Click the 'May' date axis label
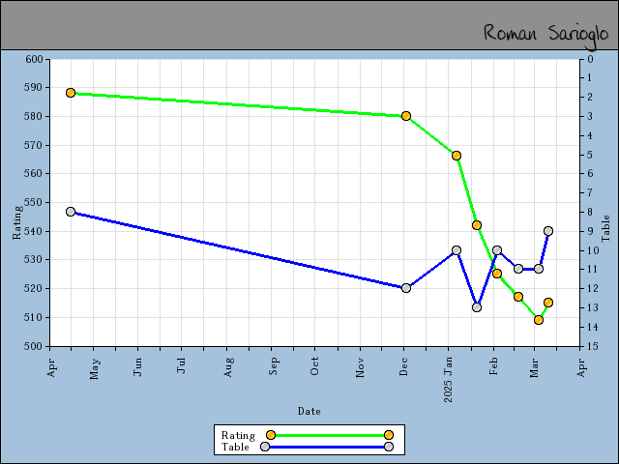The width and height of the screenshot is (619, 464). pos(94,369)
